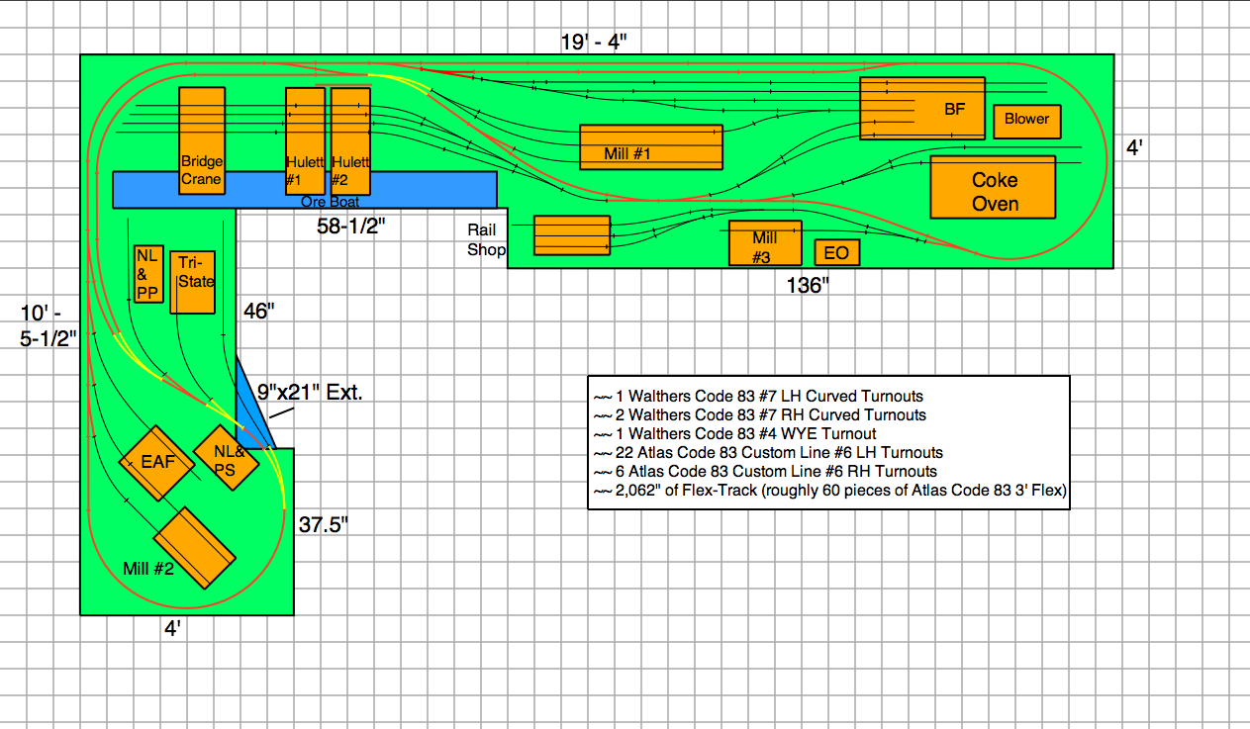The image size is (1250, 729).
Task: Select the Blower building
Action: [1026, 121]
